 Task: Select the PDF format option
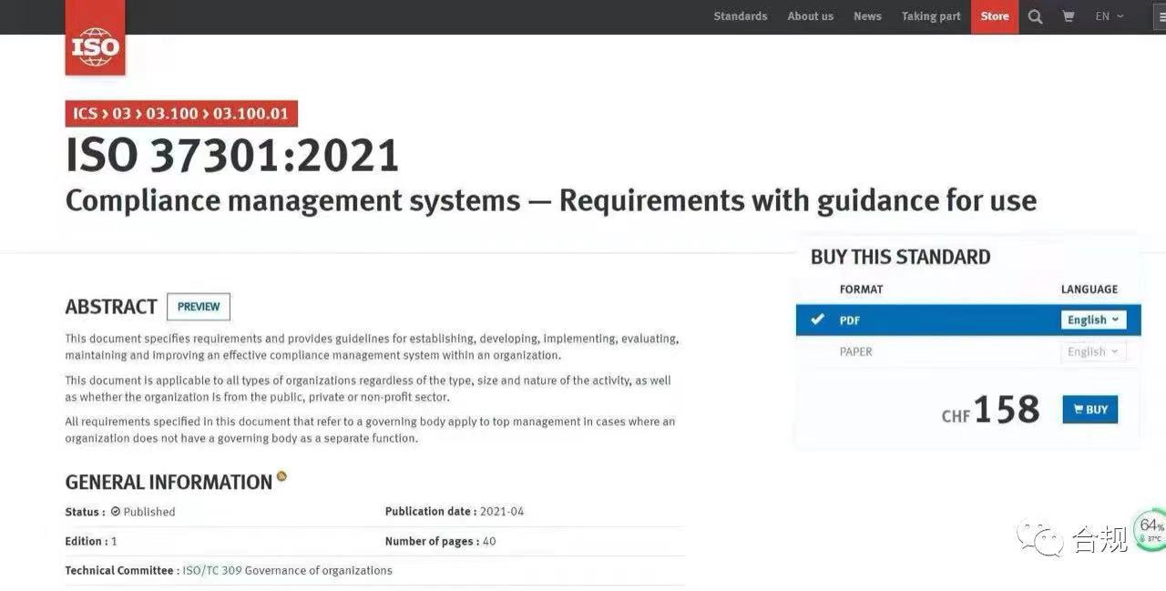click(968, 320)
